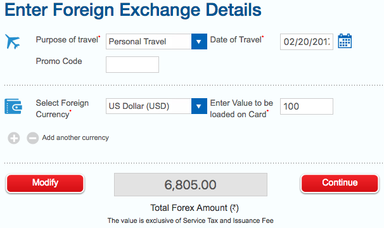The height and width of the screenshot is (228, 384).
Task: Open the Personal Travel combo box
Action: click(x=157, y=42)
